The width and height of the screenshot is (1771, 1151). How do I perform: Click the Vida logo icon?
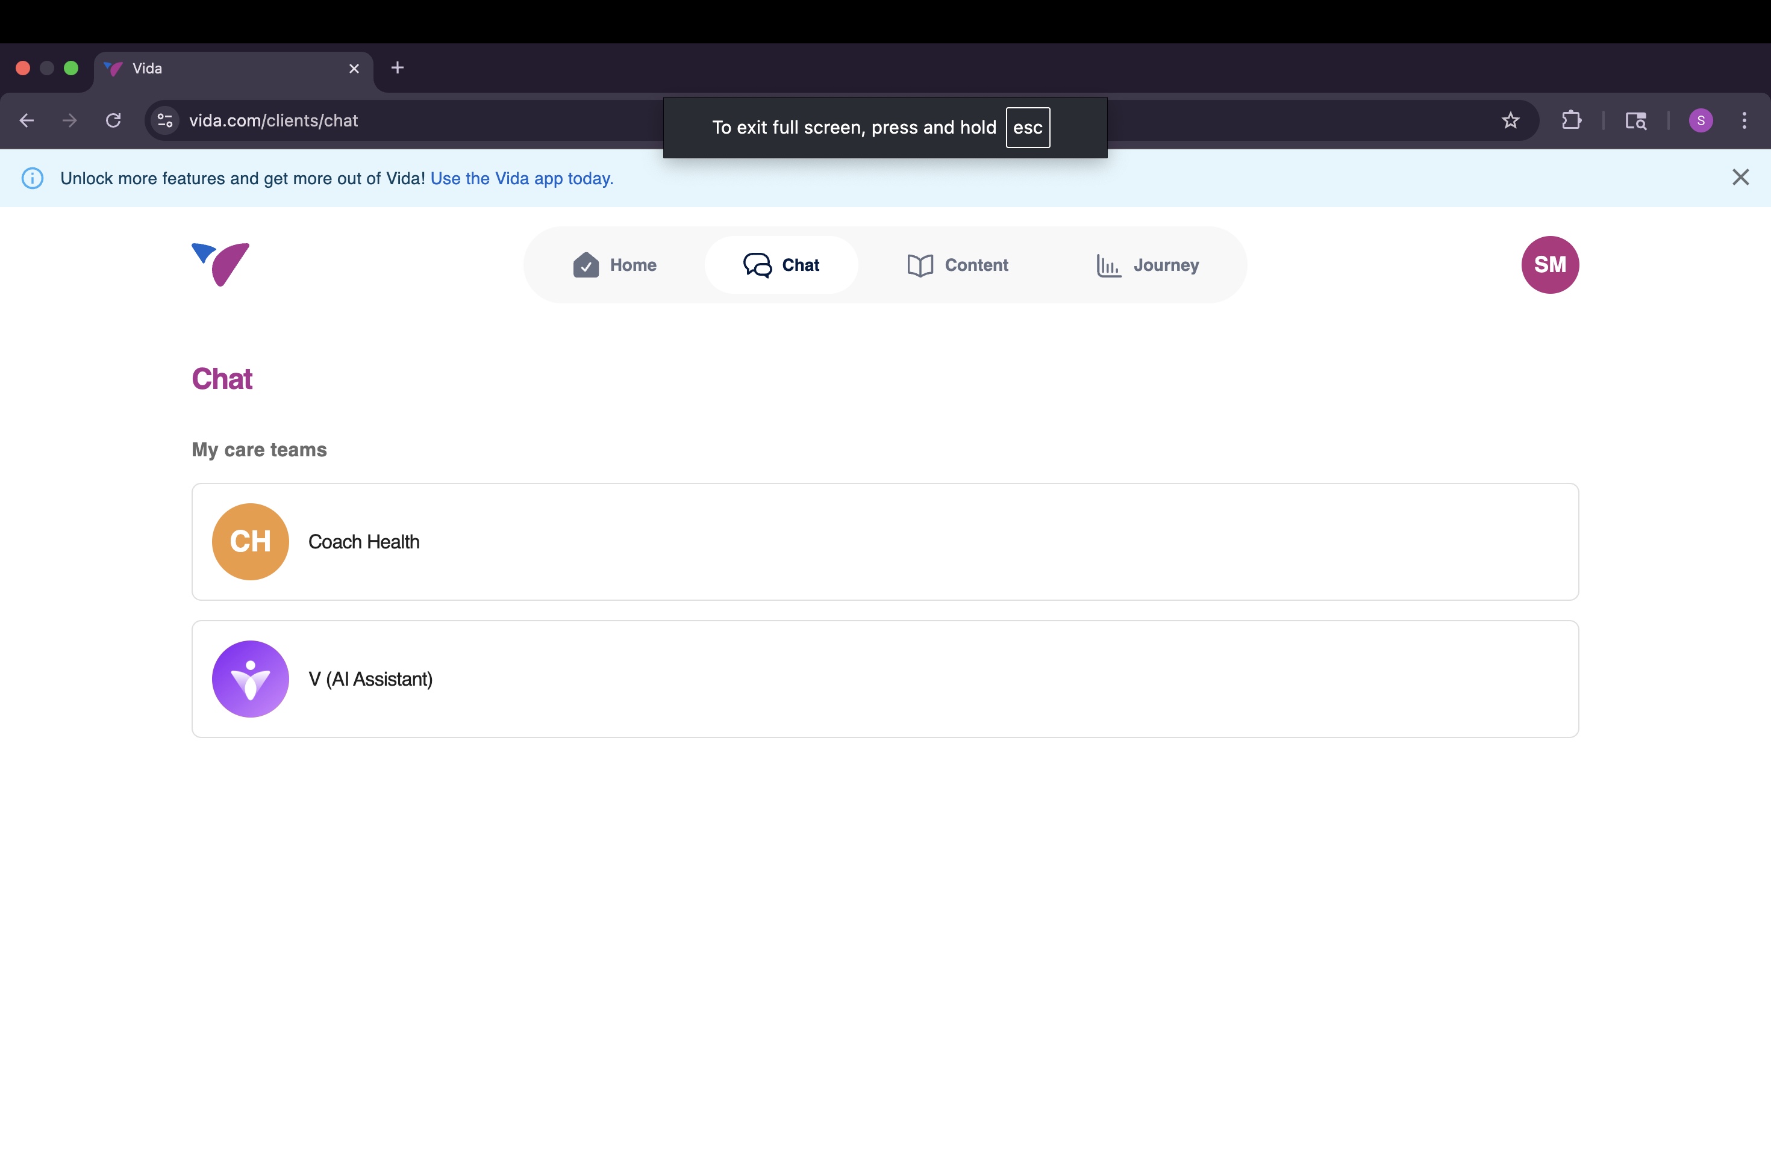[220, 264]
